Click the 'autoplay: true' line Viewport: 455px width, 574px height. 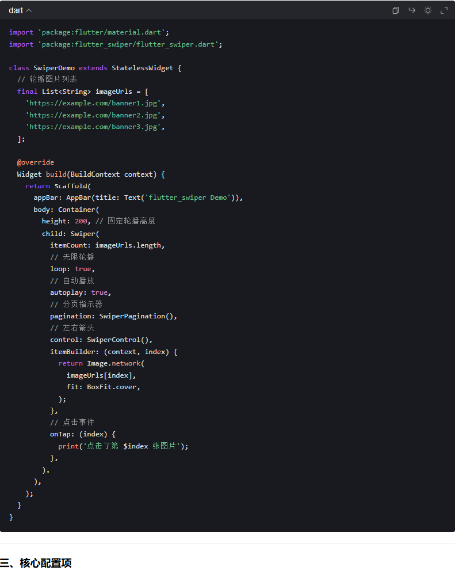[81, 292]
